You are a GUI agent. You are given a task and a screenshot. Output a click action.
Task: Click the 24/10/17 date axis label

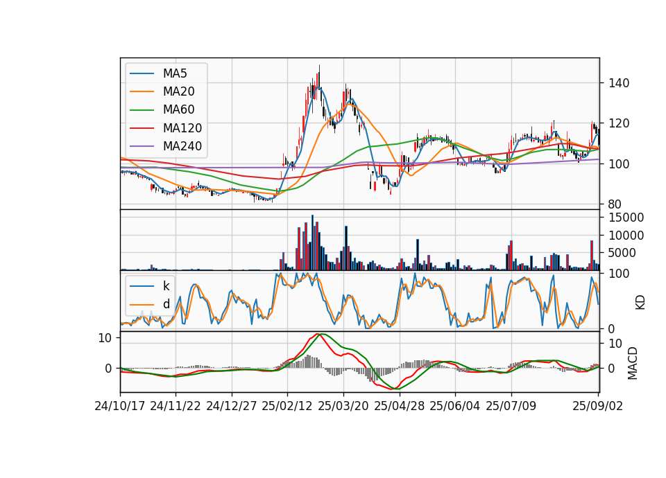120,406
